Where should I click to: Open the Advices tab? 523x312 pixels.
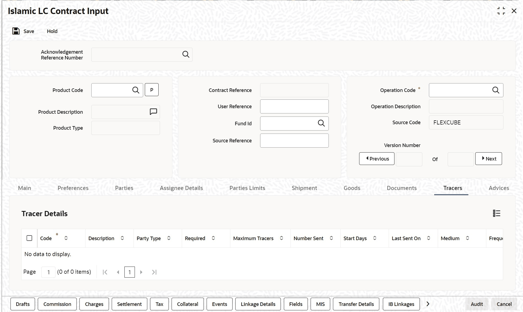[499, 188]
